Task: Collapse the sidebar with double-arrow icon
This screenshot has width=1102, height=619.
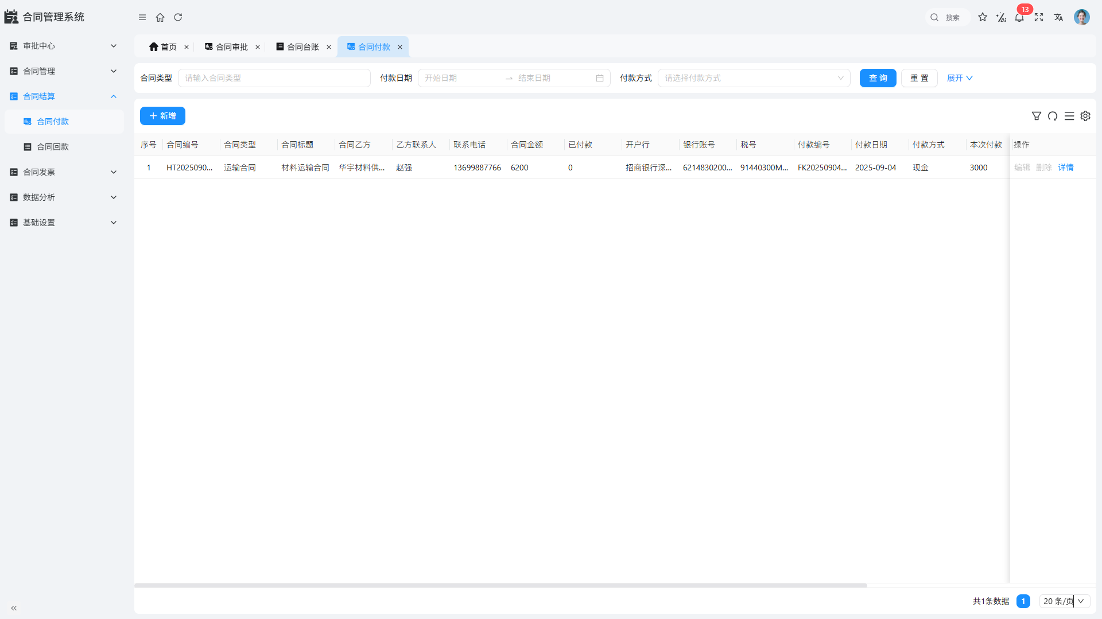Action: point(14,608)
